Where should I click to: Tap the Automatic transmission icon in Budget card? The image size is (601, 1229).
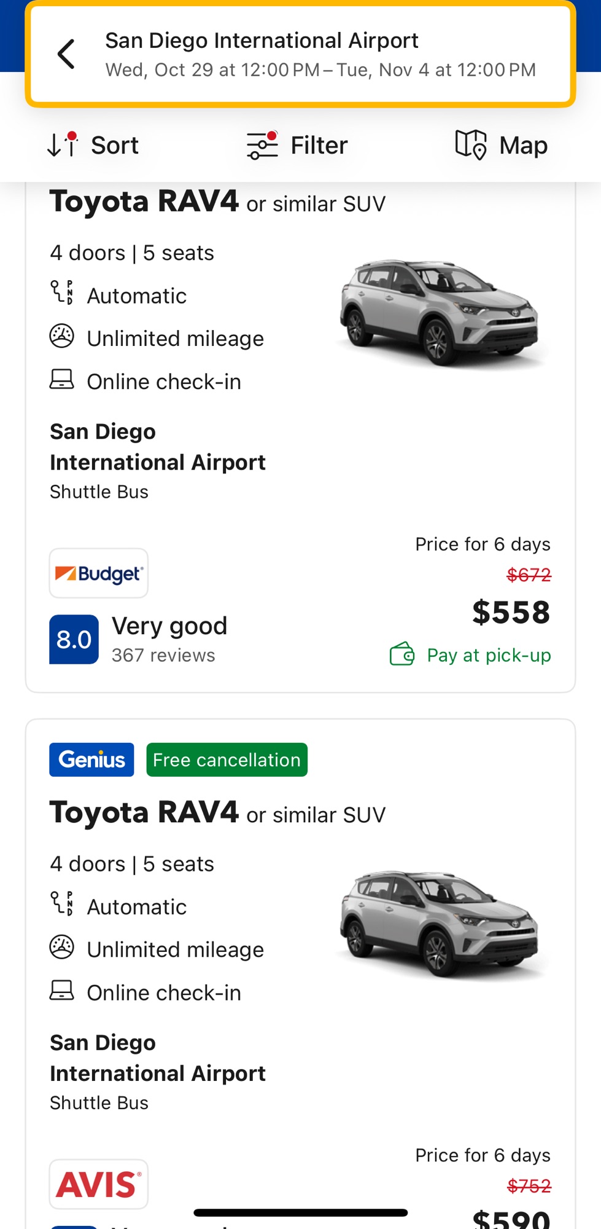click(x=61, y=293)
